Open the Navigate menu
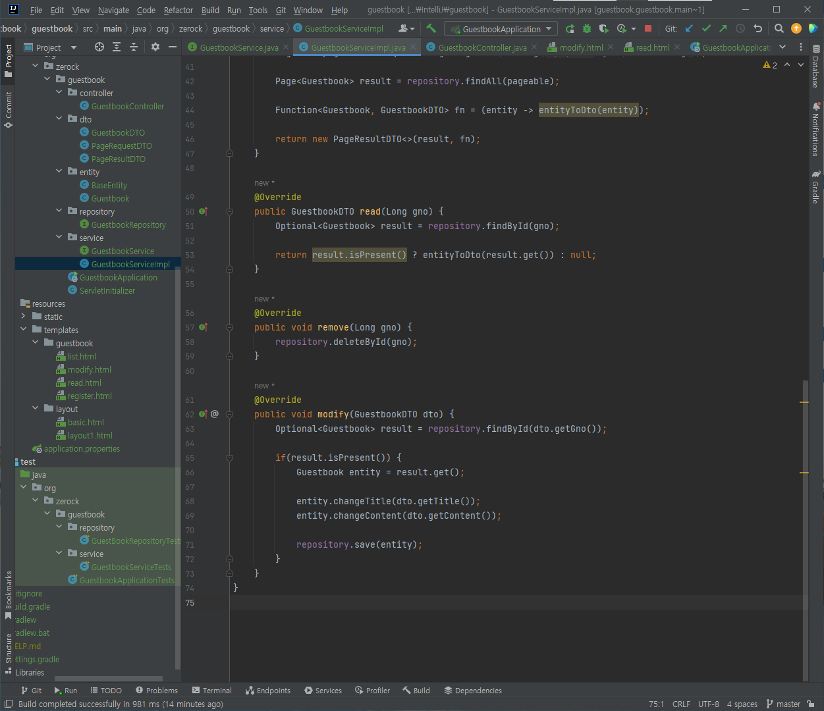This screenshot has width=824, height=711. 113,10
